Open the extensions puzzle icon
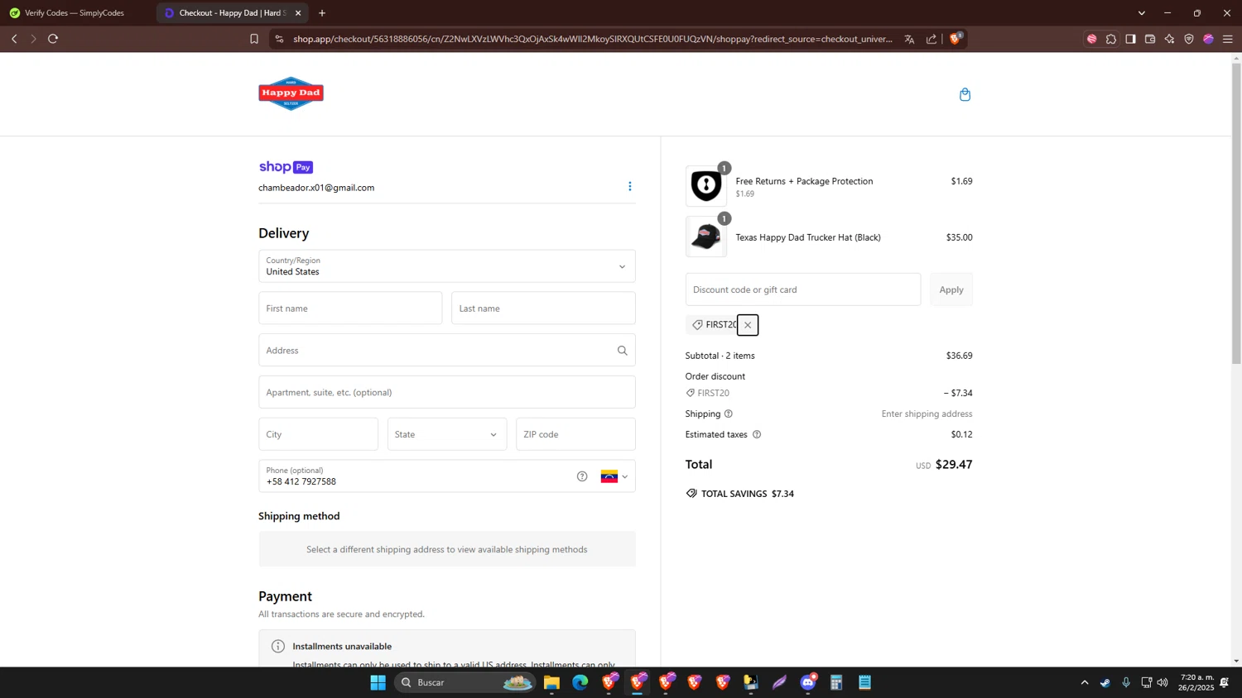 pos(1111,39)
